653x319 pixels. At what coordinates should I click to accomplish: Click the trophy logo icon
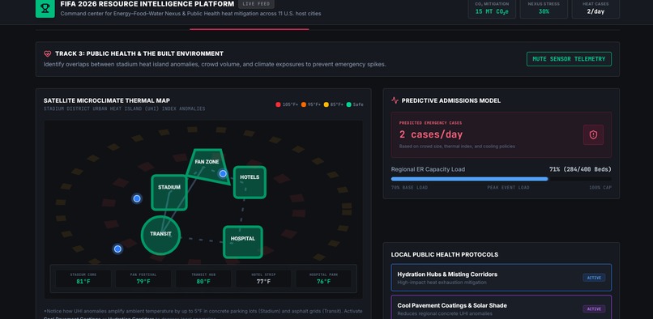coord(45,8)
